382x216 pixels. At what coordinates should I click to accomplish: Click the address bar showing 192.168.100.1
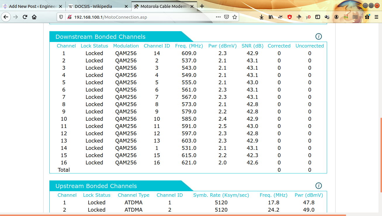click(140, 17)
